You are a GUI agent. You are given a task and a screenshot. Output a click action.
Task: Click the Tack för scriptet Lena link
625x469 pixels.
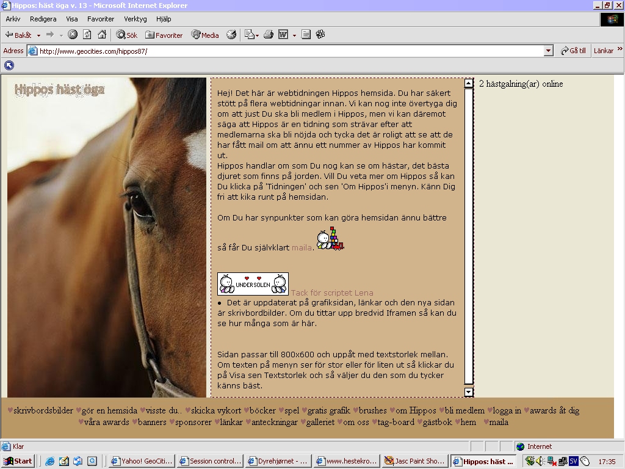pyautogui.click(x=332, y=293)
